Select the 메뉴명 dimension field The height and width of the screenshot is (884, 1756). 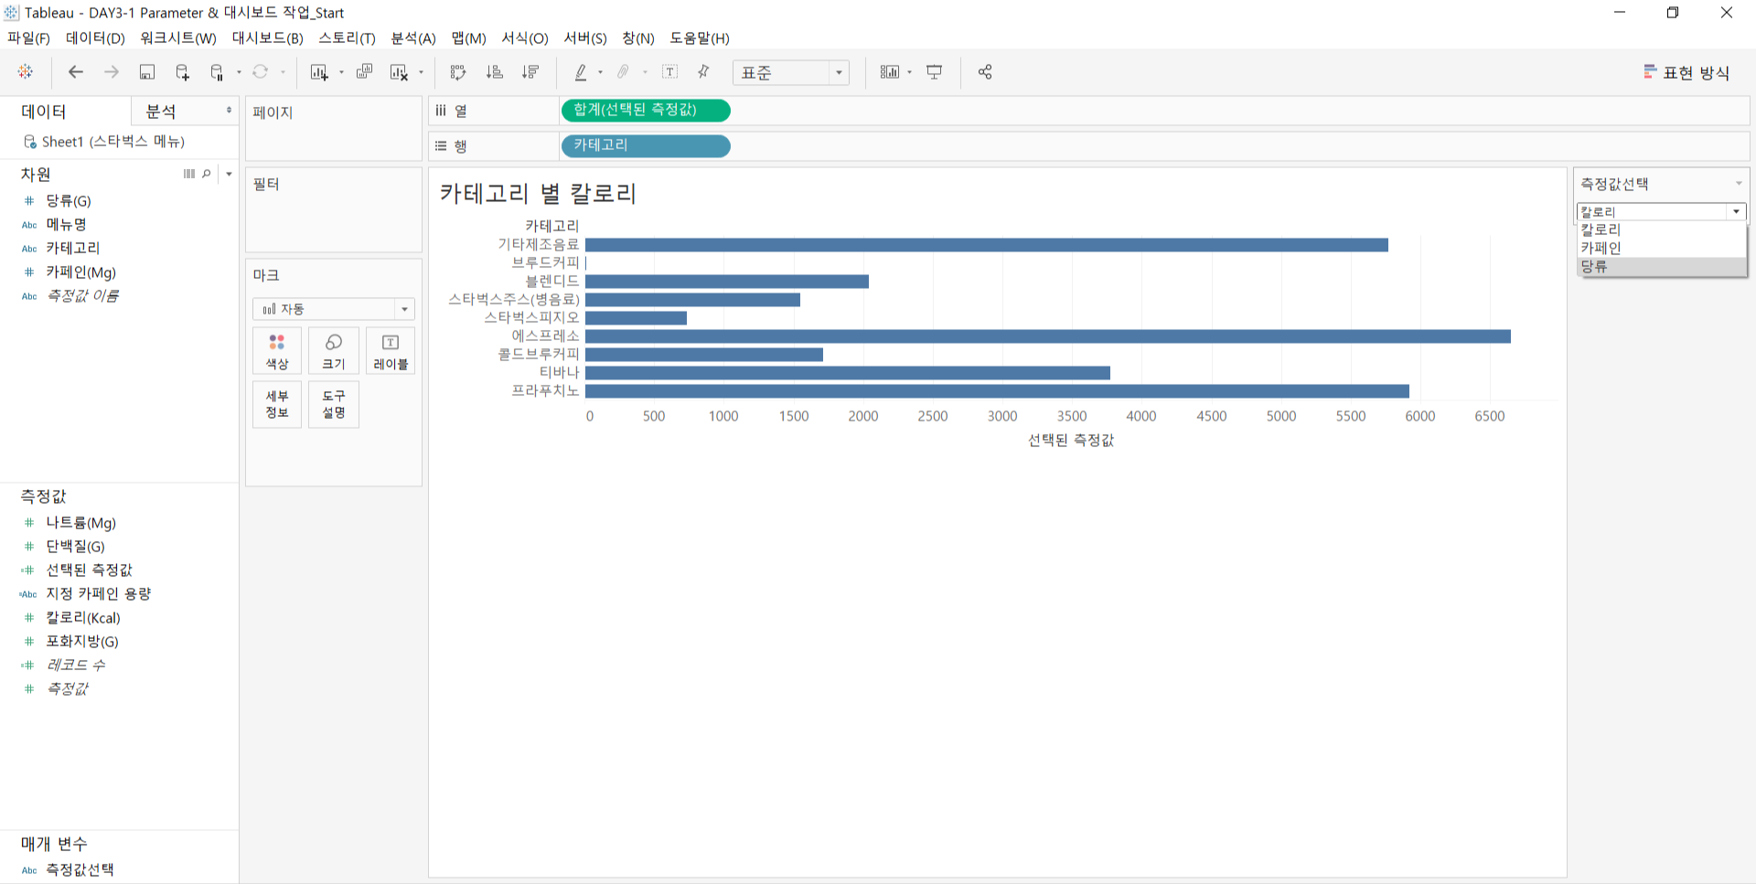click(66, 224)
